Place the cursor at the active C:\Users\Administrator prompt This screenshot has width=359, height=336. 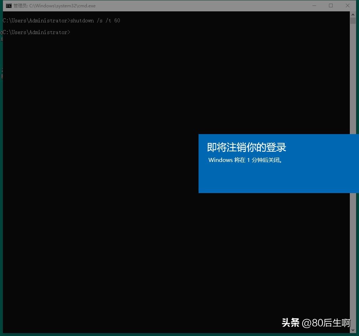point(71,32)
